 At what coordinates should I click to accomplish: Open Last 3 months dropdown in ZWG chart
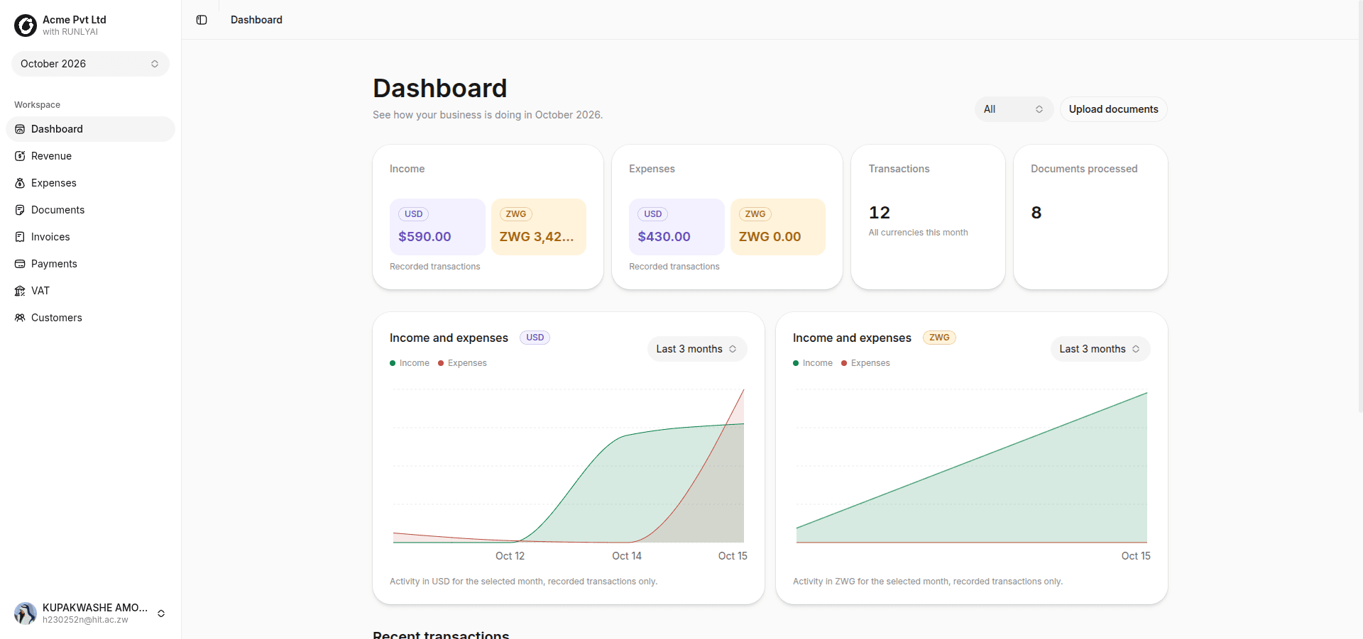point(1100,349)
